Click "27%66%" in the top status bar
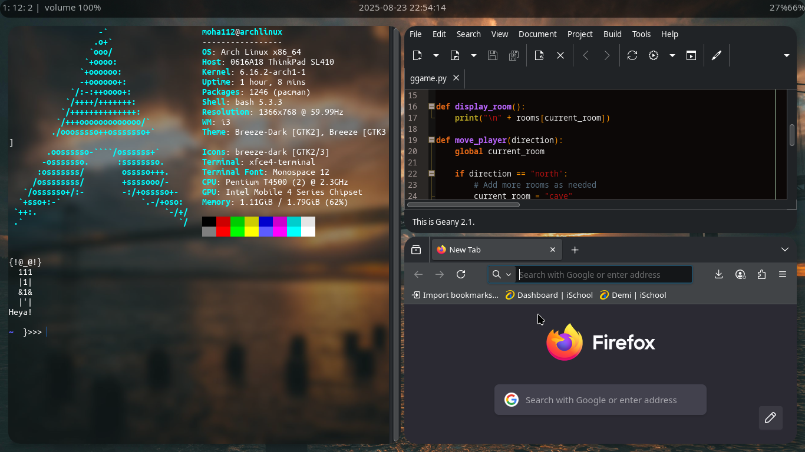 click(x=786, y=8)
